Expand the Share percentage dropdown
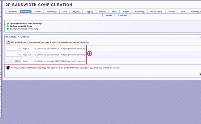The height and width of the screenshot is (124, 201). coord(14,61)
